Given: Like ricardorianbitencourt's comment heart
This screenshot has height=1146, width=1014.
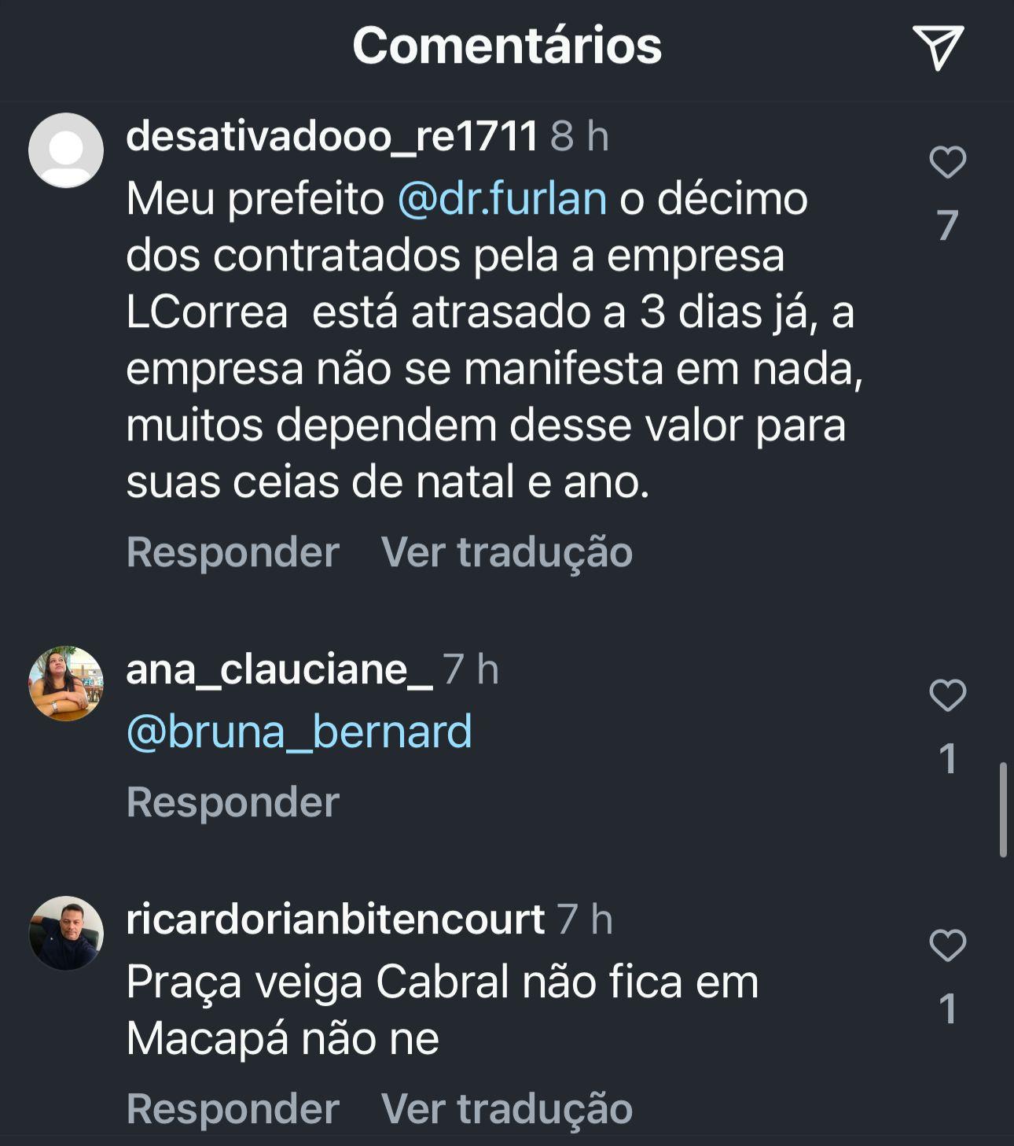Looking at the screenshot, I should pos(947,945).
